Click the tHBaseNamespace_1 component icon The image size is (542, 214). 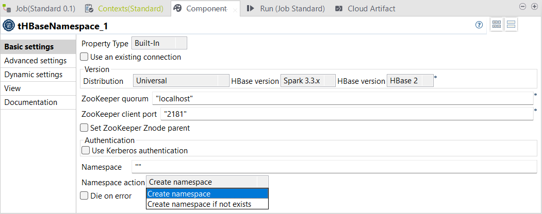click(x=9, y=26)
